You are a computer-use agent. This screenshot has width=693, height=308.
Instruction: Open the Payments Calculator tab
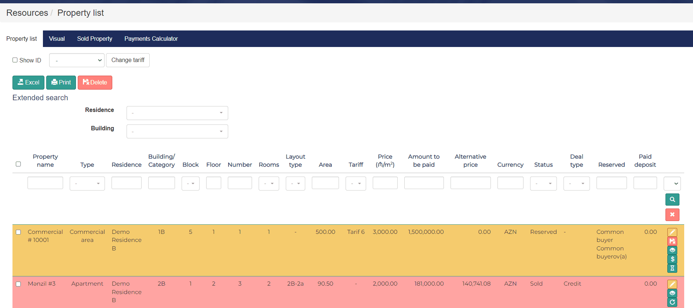tap(151, 39)
